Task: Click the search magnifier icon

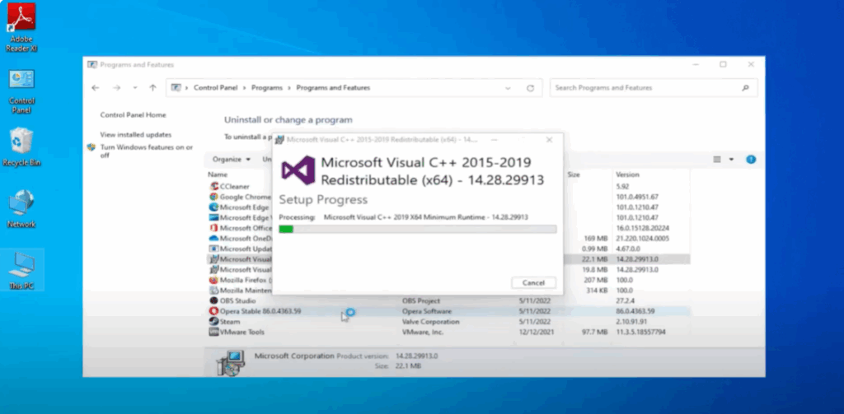Action: 745,87
